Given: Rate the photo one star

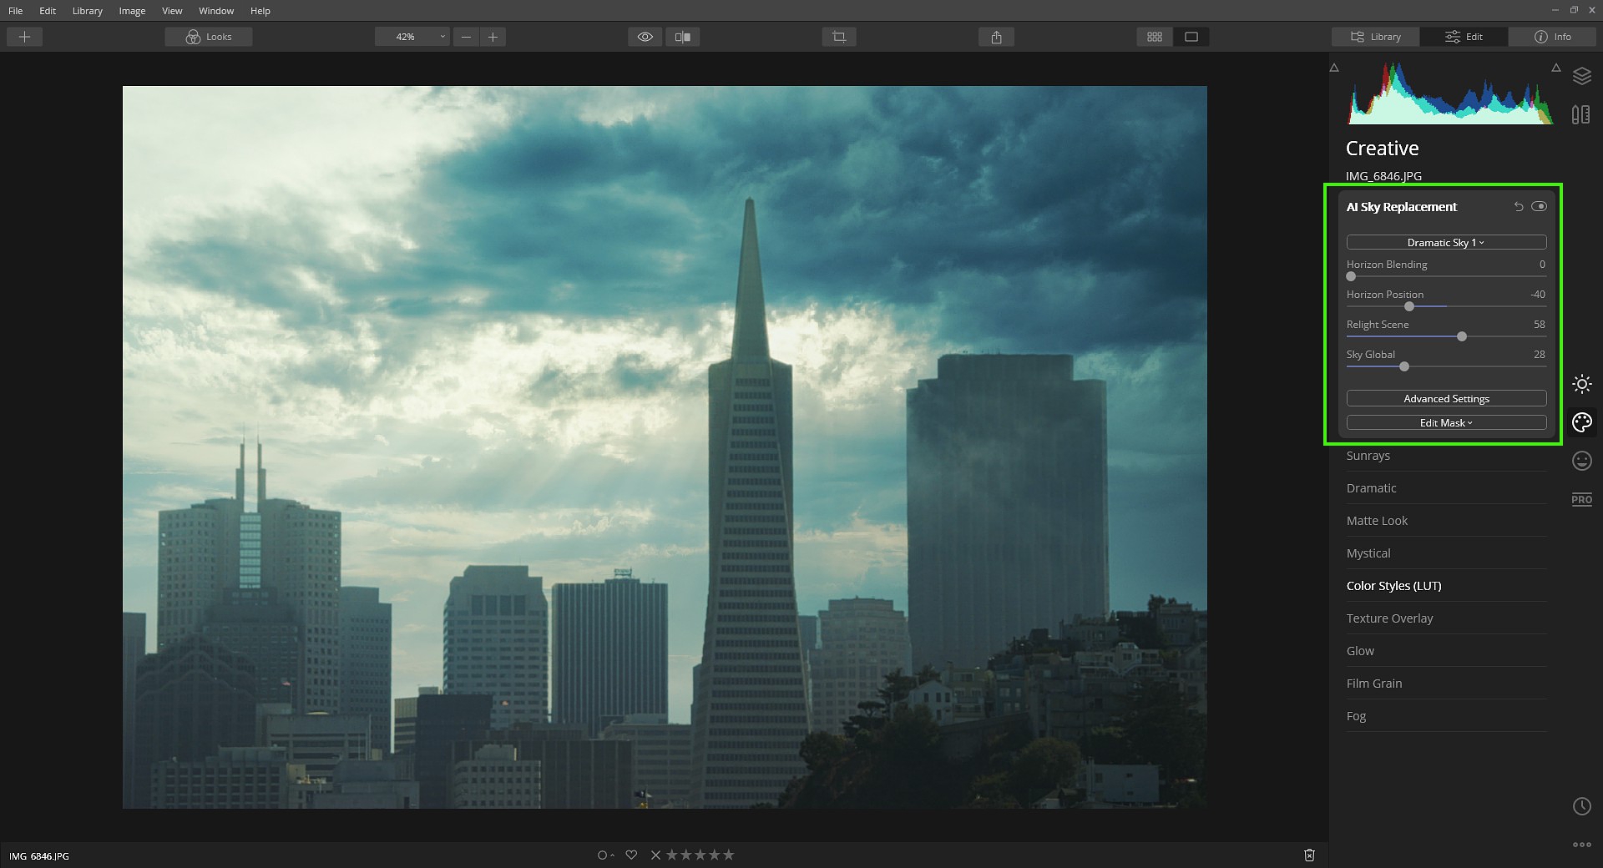Looking at the screenshot, I should [x=671, y=855].
